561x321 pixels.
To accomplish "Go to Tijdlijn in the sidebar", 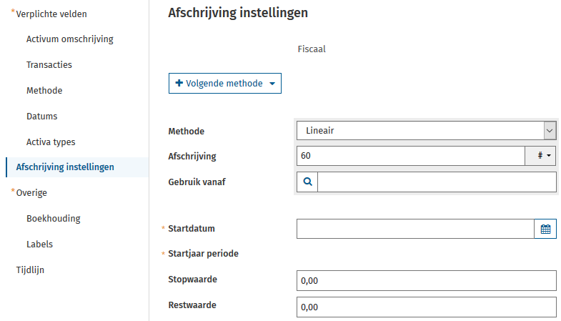I will click(30, 270).
